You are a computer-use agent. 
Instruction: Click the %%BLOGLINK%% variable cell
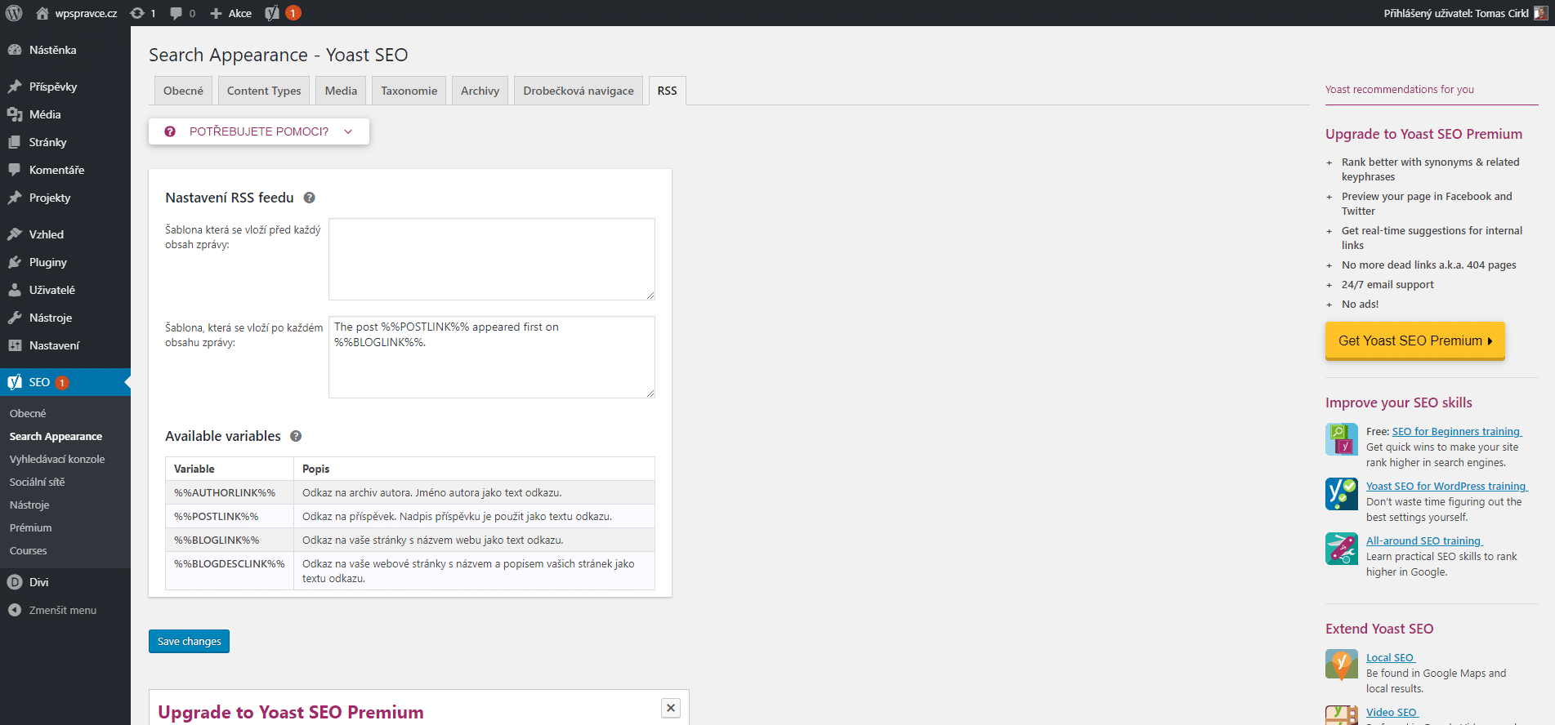click(230, 540)
